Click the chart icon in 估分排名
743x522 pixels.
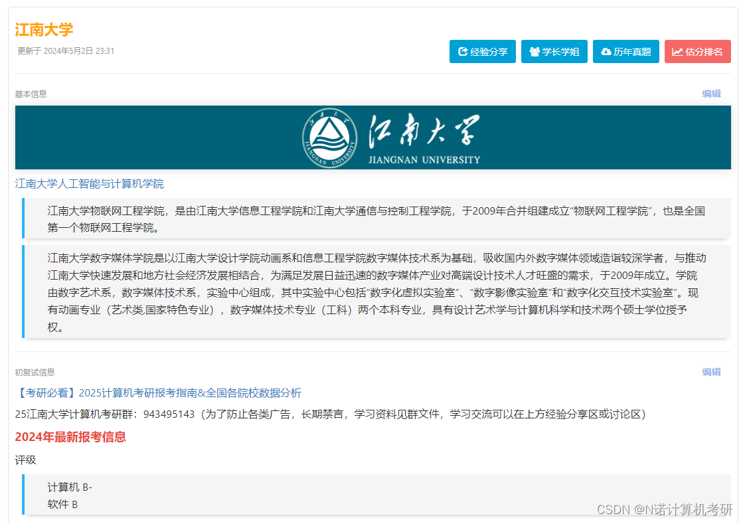point(677,52)
